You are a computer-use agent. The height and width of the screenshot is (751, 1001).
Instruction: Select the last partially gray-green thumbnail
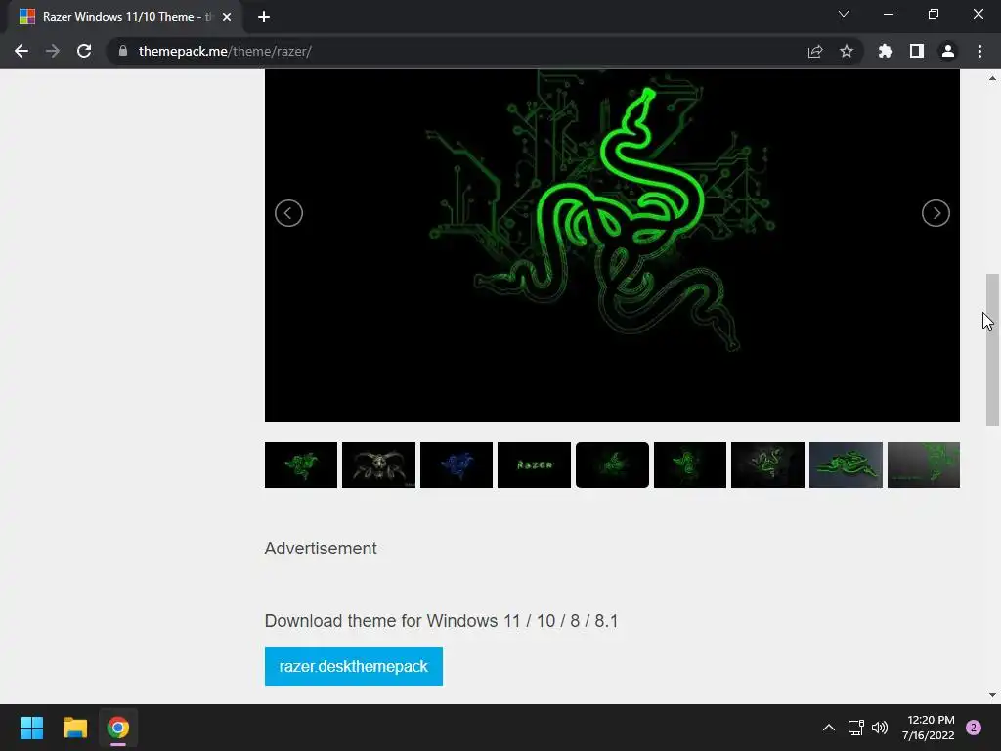pyautogui.click(x=924, y=464)
